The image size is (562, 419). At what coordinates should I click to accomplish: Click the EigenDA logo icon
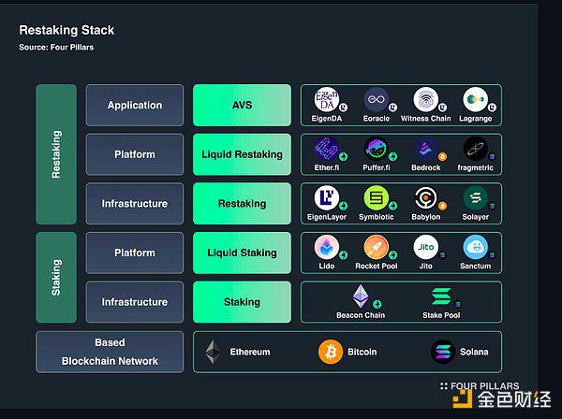327,99
